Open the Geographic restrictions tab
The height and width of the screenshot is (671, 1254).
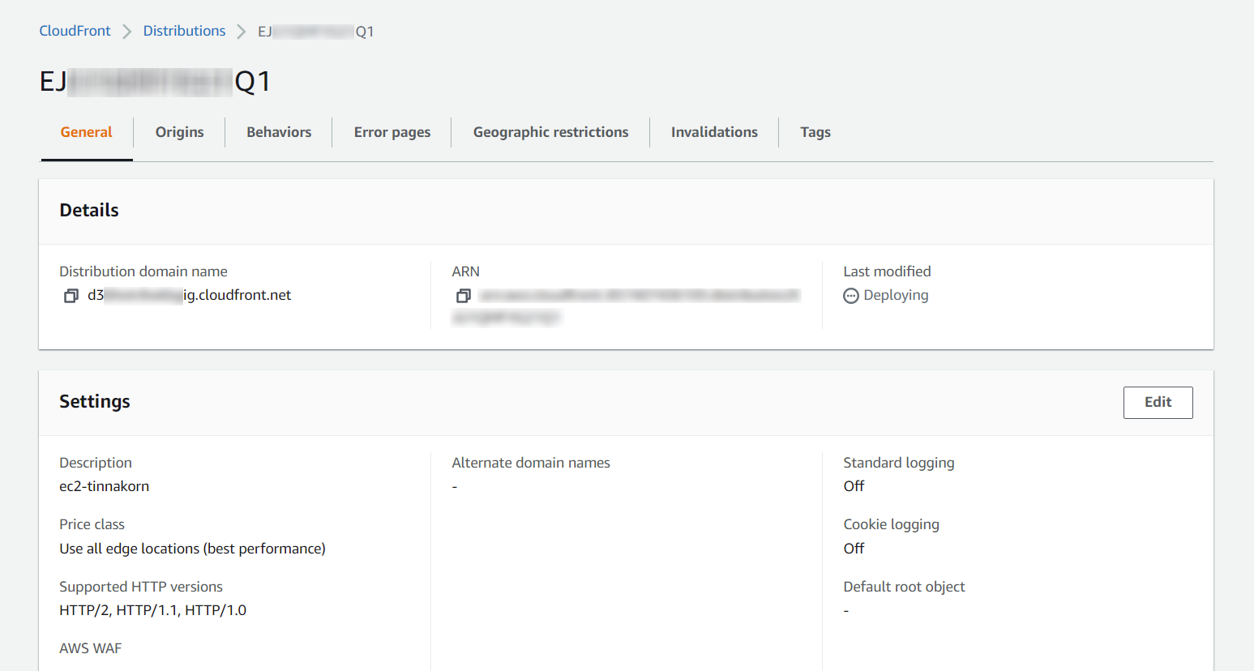550,131
